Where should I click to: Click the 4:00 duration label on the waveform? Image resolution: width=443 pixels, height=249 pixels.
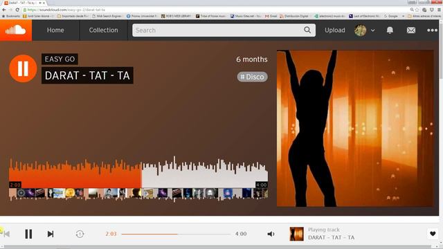click(262, 185)
